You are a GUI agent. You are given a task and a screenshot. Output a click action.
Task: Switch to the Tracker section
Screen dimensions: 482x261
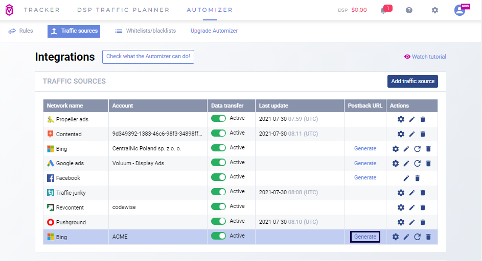coord(41,10)
